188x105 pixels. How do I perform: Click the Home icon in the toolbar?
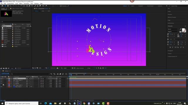pyautogui.click(x=2, y=6)
